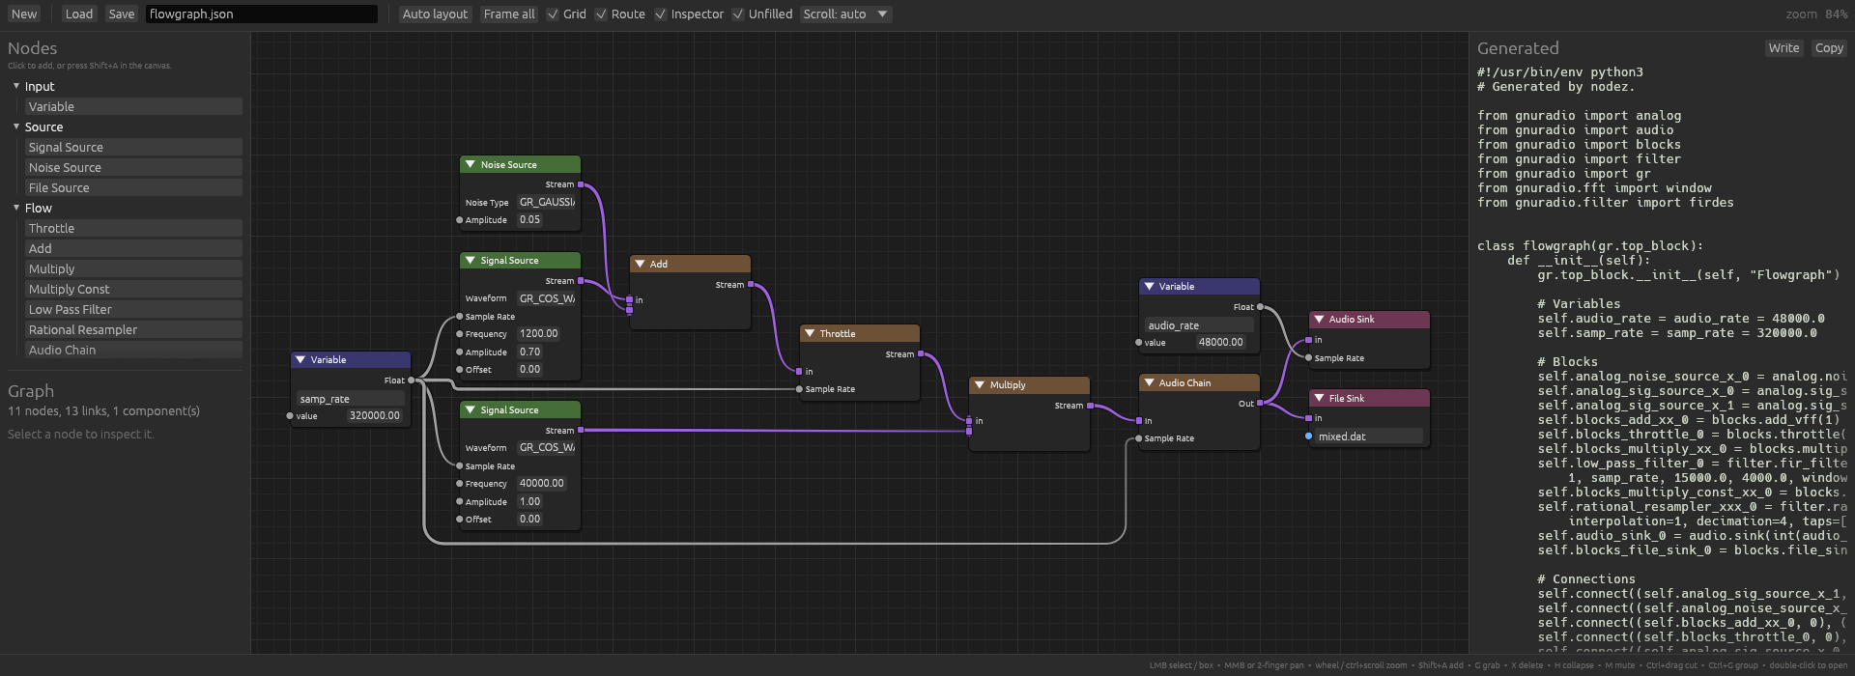The image size is (1855, 676).
Task: Click the Load button
Action: pos(79,14)
